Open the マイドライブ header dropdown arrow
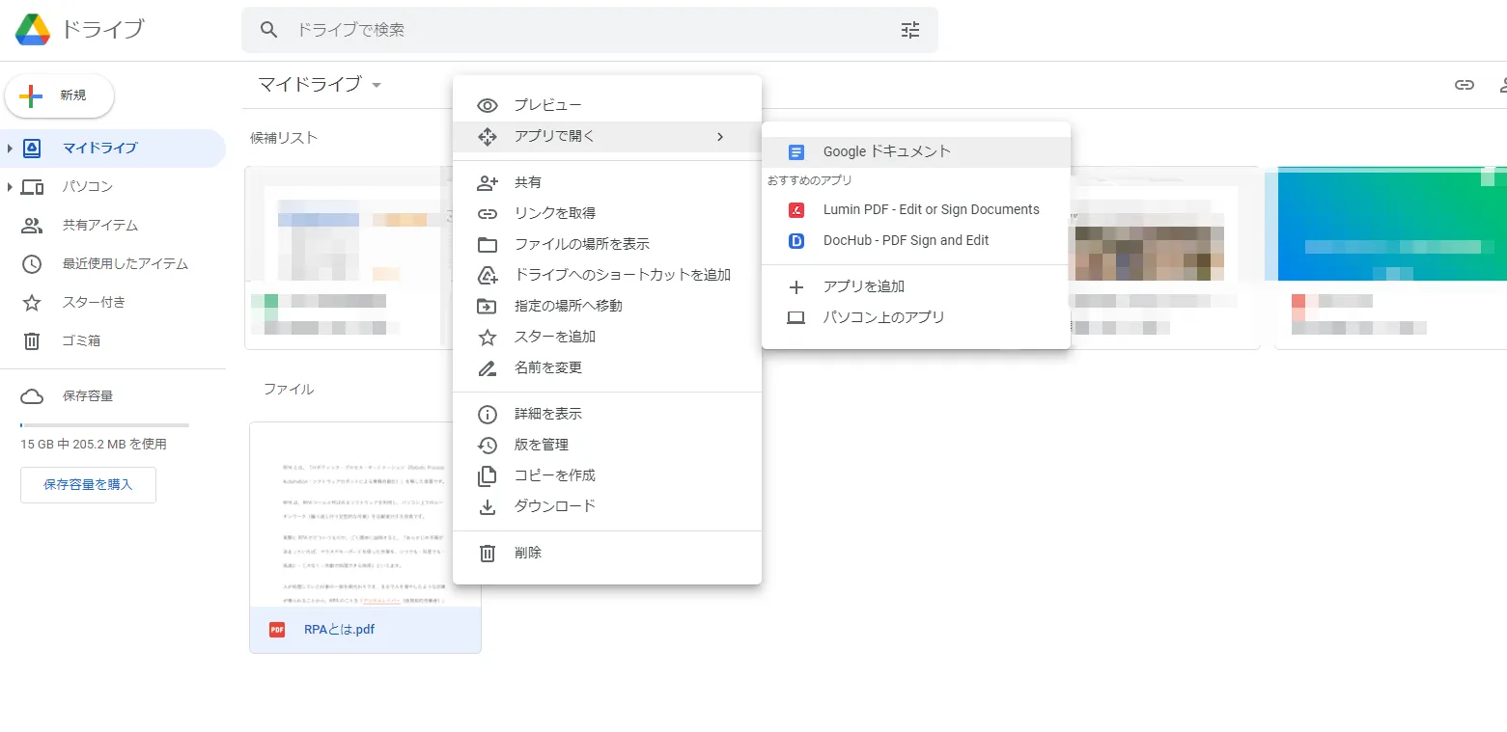 point(377,85)
